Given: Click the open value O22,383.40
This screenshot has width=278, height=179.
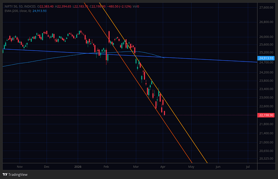Looking at the screenshot, I should point(46,6).
